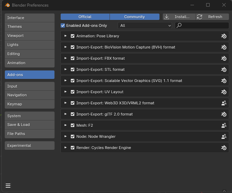Click community icon on Mesh: F2 row

pos(224,125)
